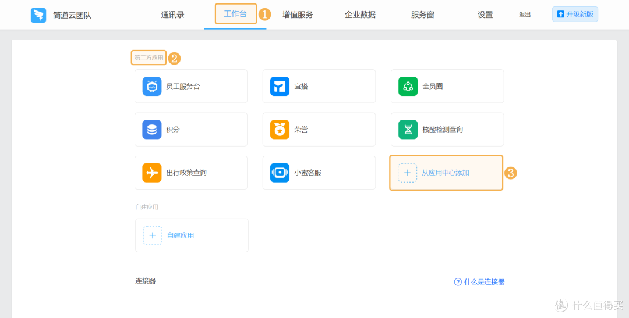Click the 第三方应用 section heading
Image resolution: width=629 pixels, height=318 pixels.
149,58
